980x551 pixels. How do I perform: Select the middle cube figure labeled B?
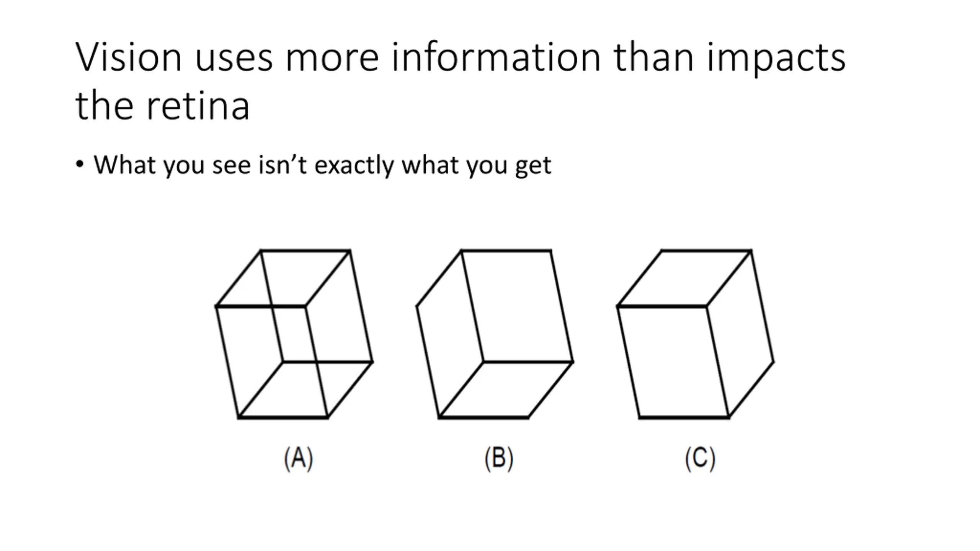(495, 334)
